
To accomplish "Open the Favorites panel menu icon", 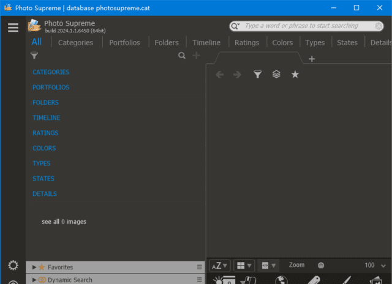I will [199, 267].
